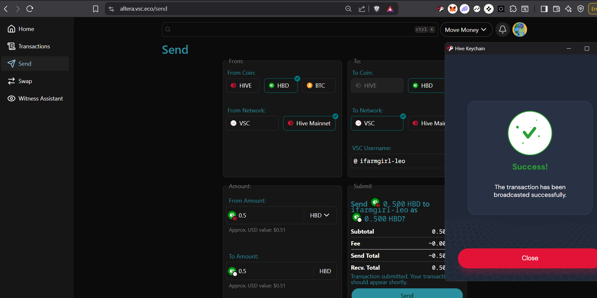Go back in browser history

click(x=6, y=9)
